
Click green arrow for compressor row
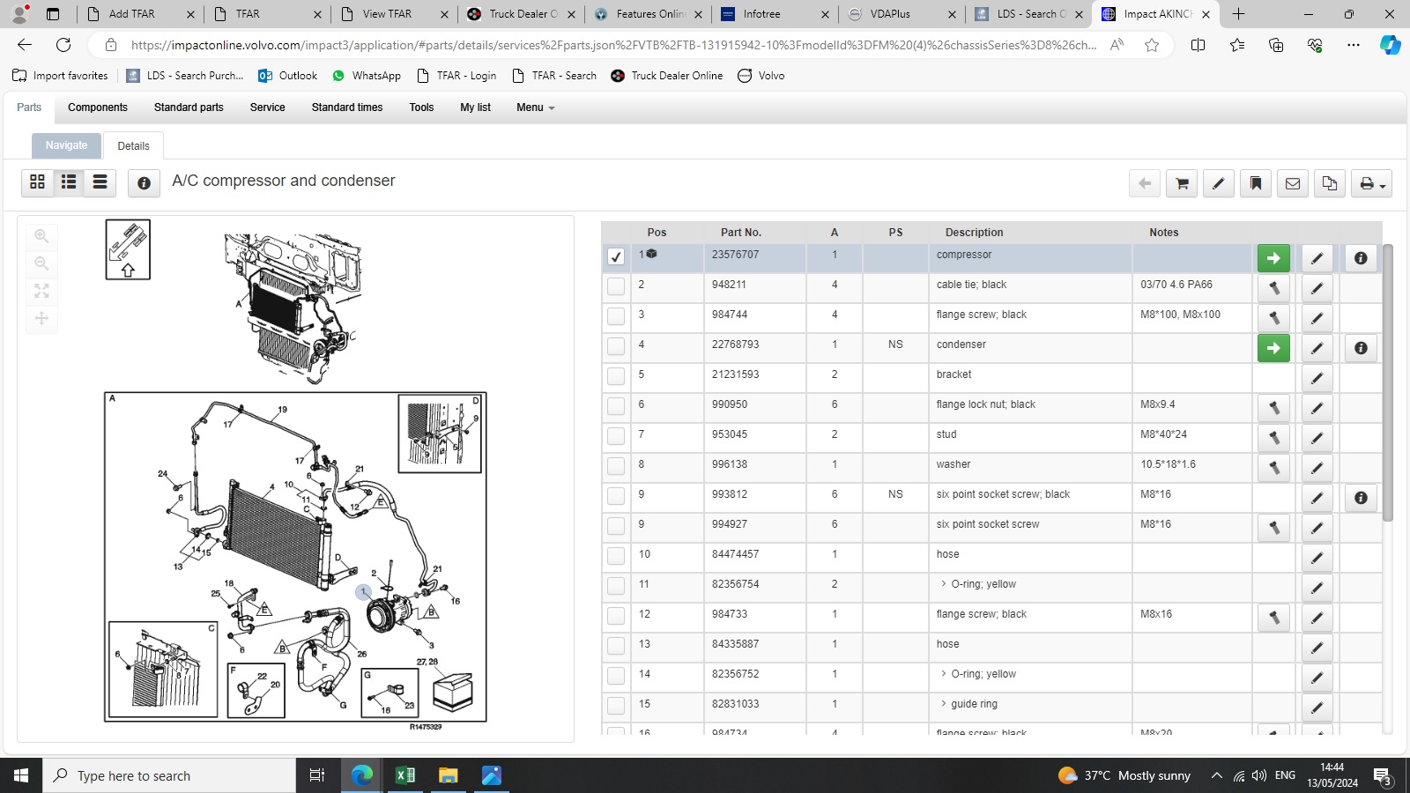(x=1273, y=258)
